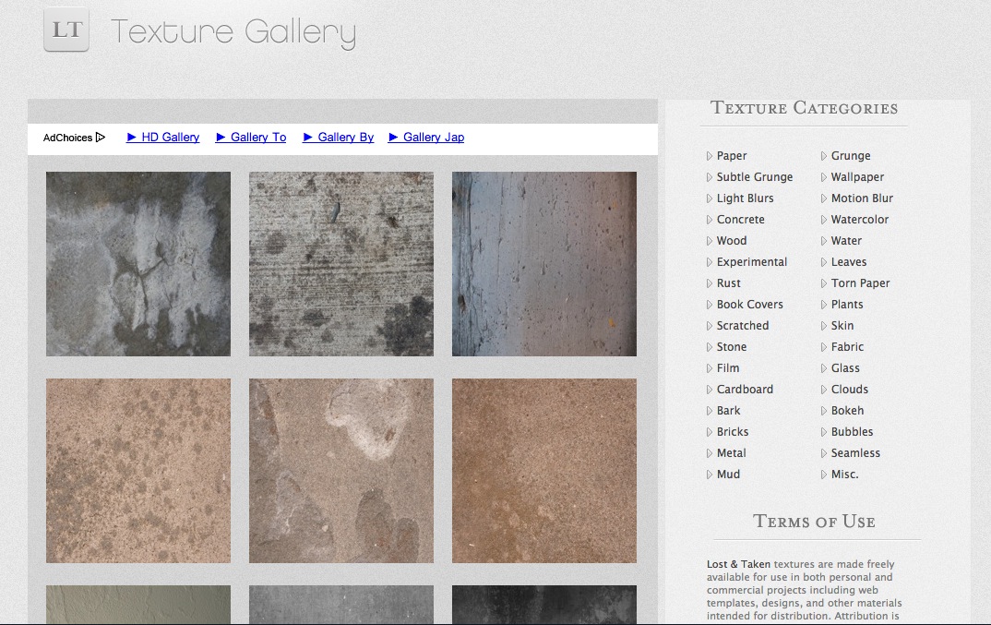Open the Gallery Jap ad link

click(x=426, y=138)
